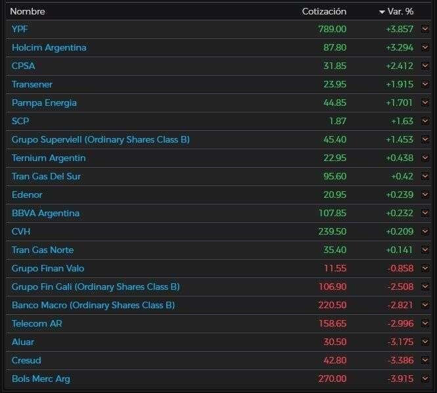
Task: Open the Cresud stock link
Action: 26,360
